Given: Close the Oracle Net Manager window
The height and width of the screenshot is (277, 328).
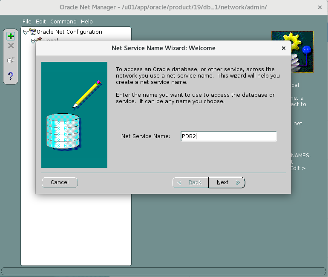Looking at the screenshot, I should (319, 7).
